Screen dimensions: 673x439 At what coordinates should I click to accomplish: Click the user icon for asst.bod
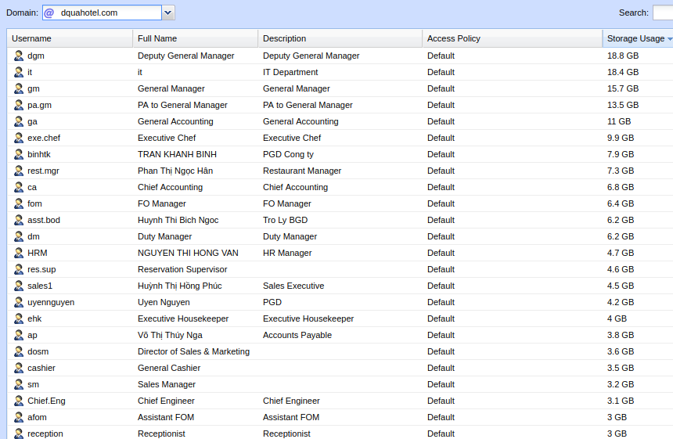19,220
